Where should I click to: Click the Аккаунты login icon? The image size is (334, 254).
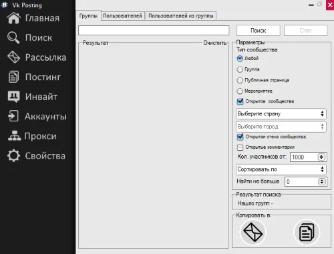click(x=13, y=116)
